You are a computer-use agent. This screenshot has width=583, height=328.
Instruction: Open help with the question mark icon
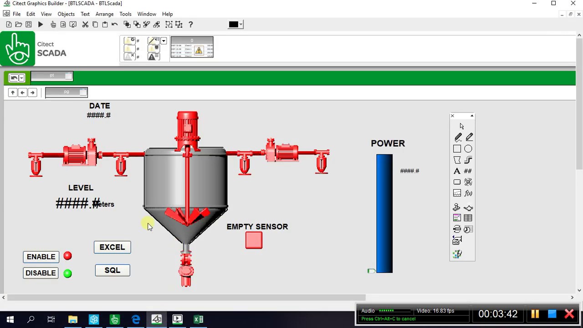pos(191,25)
